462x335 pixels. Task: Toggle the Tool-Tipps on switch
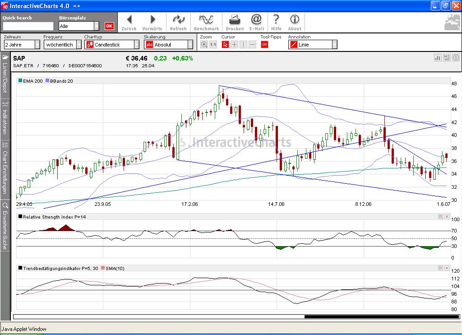(x=264, y=45)
